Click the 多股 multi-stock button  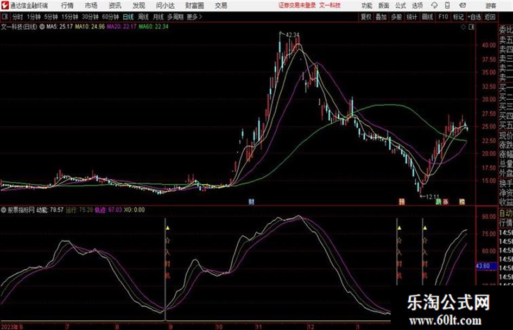coord(396,17)
